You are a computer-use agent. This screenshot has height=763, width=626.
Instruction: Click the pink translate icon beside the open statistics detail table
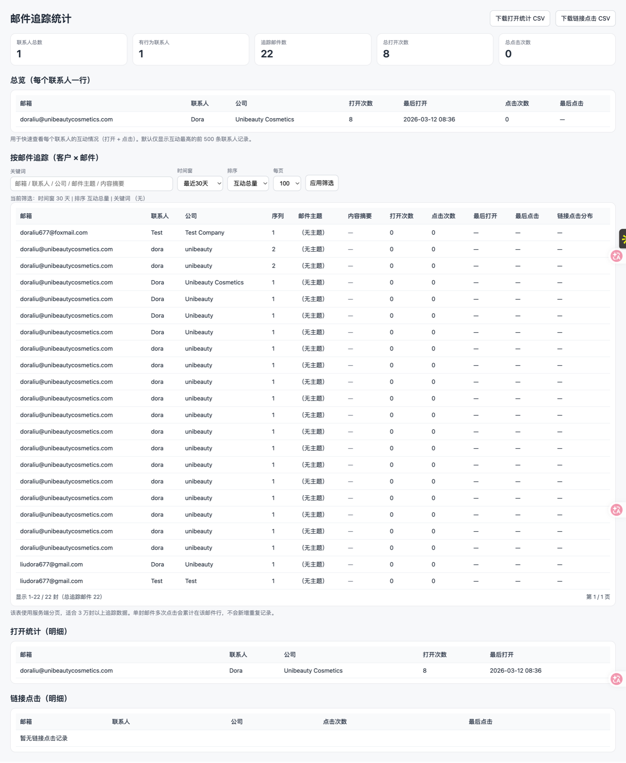tap(616, 679)
